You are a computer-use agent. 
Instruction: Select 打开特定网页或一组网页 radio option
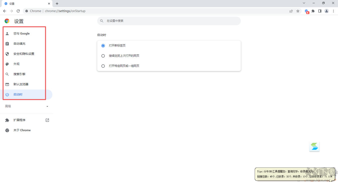[x=103, y=66]
